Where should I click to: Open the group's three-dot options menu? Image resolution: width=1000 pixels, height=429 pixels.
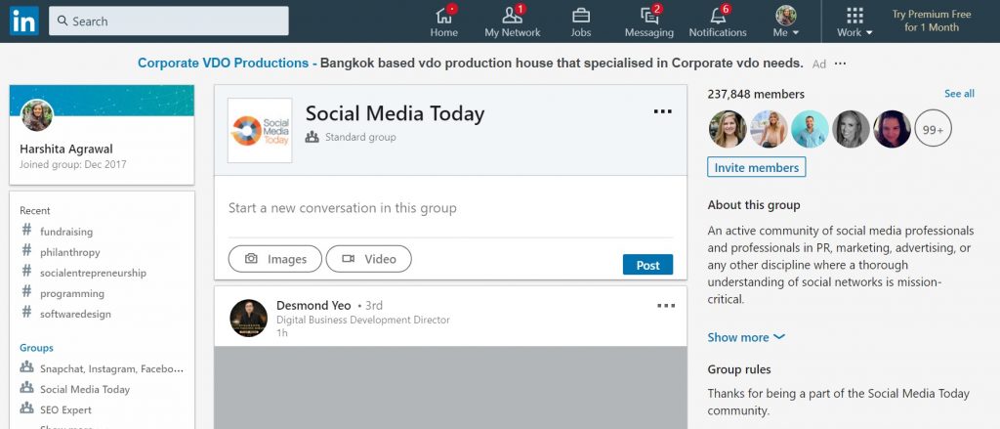coord(663,111)
